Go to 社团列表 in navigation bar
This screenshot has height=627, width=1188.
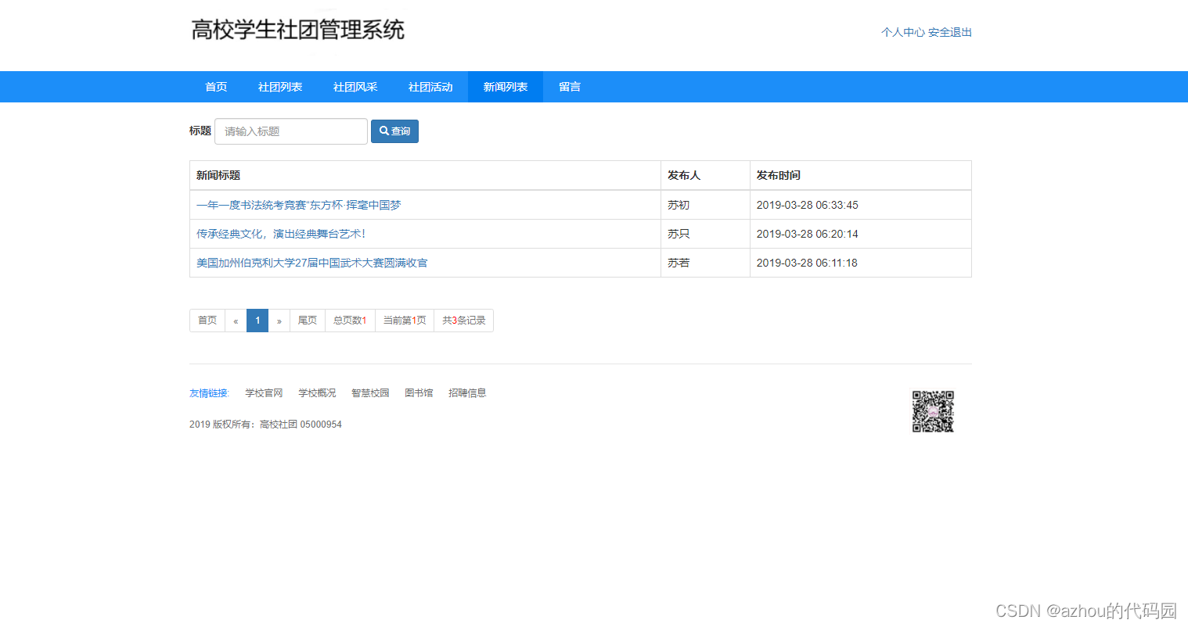coord(280,87)
